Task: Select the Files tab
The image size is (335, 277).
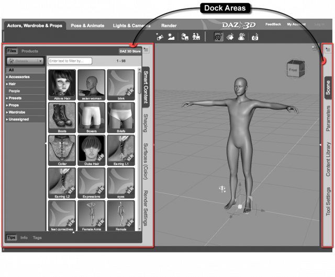Action: (x=12, y=51)
